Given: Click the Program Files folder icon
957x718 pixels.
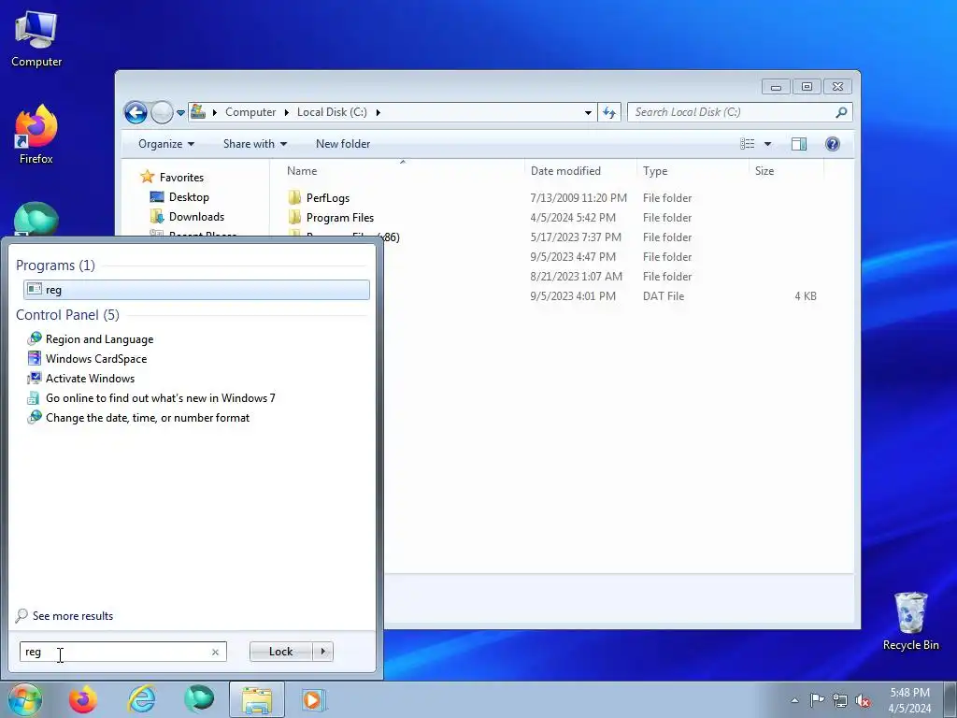Looking at the screenshot, I should [294, 217].
